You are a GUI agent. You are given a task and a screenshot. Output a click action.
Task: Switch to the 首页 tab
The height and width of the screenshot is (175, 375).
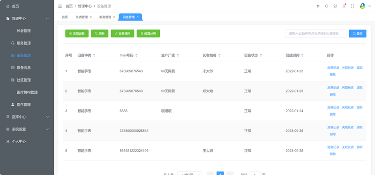(x=65, y=17)
